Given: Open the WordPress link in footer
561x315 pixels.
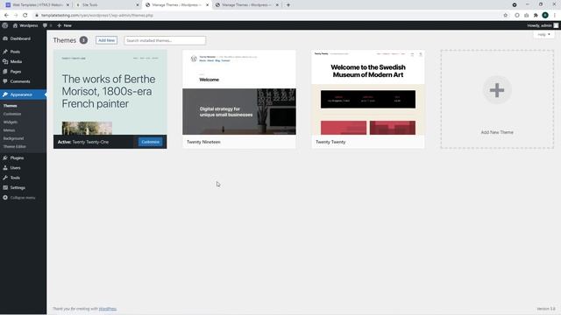Looking at the screenshot, I should (x=108, y=309).
